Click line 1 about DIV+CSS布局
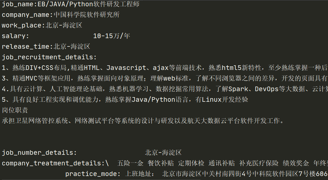This screenshot has height=180, width=328. point(165,68)
